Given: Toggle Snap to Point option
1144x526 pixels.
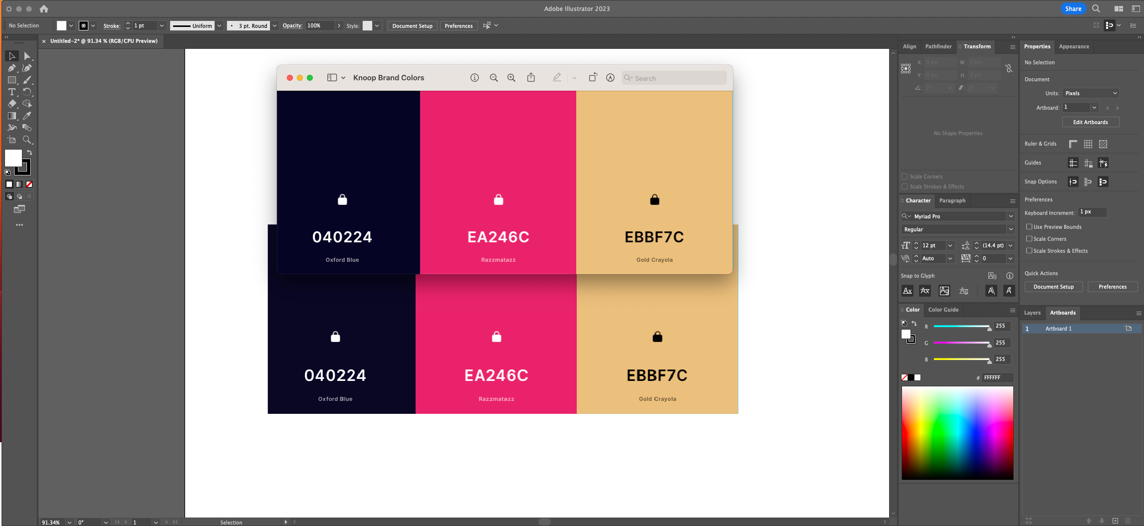Looking at the screenshot, I should tap(1073, 181).
